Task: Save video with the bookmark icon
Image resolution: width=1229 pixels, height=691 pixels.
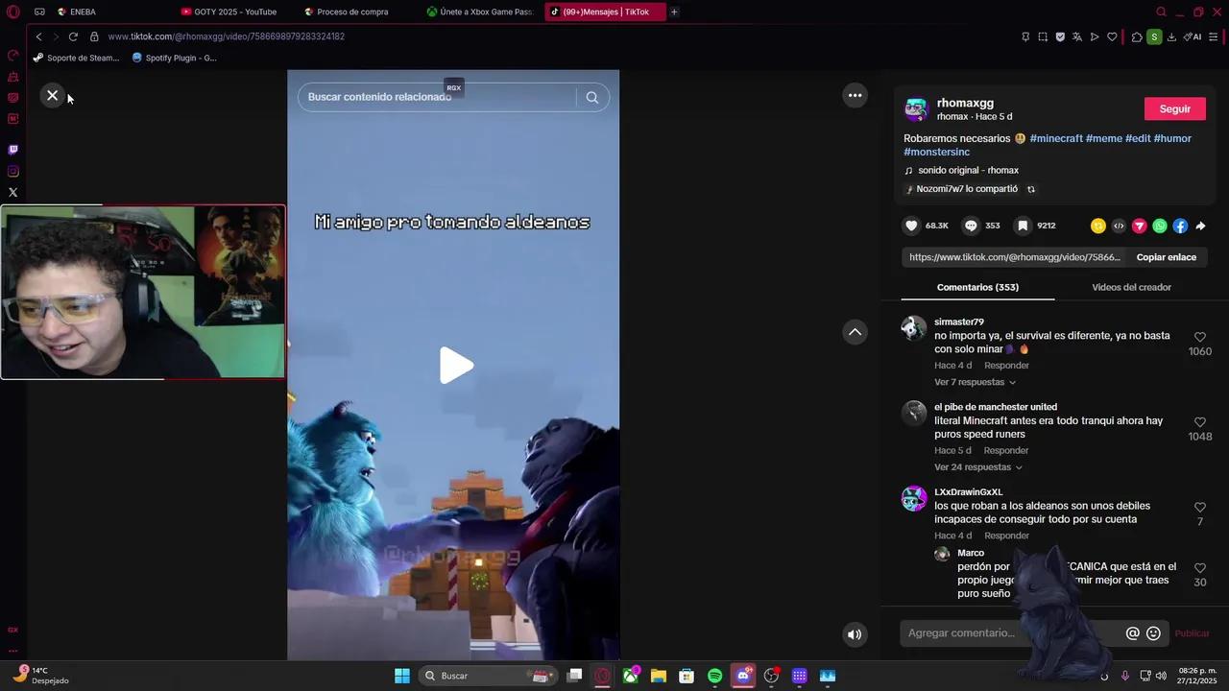Action: tap(1024, 226)
